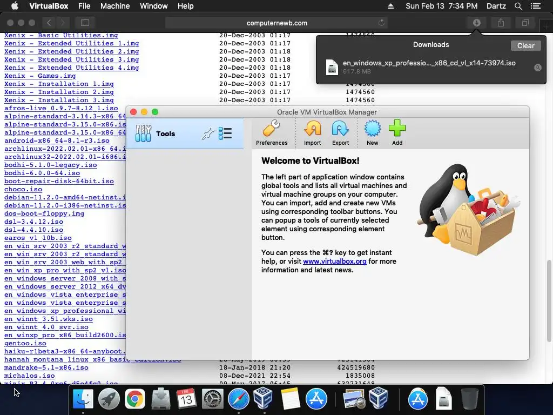
Task: Click the dsl-3.4.12.iso link
Action: point(33,222)
